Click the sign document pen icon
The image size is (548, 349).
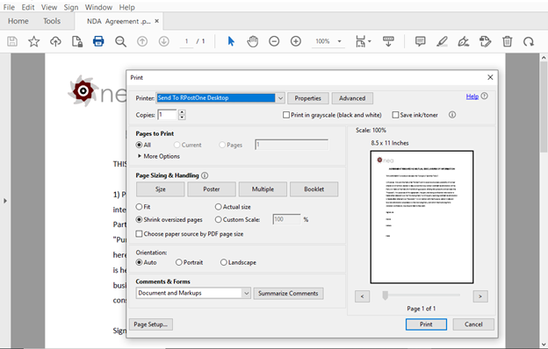coord(464,41)
